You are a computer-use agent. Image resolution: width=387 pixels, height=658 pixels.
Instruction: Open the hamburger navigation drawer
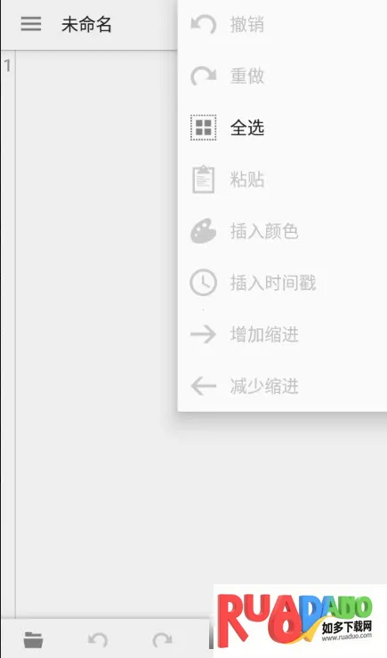point(31,24)
